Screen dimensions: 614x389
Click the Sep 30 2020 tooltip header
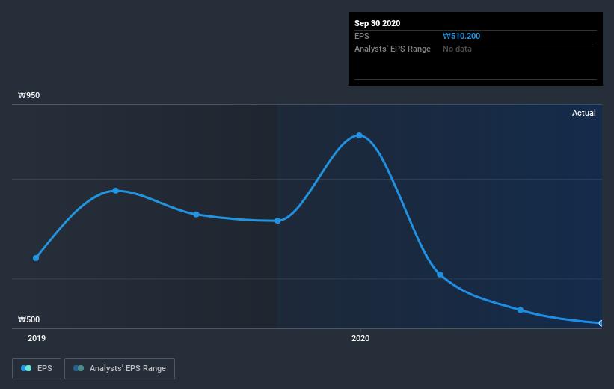pos(377,23)
